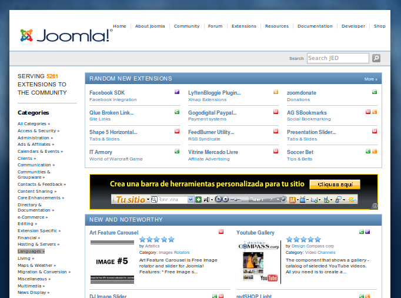
Task: Click the Design Compass corp author link
Action: point(313,246)
